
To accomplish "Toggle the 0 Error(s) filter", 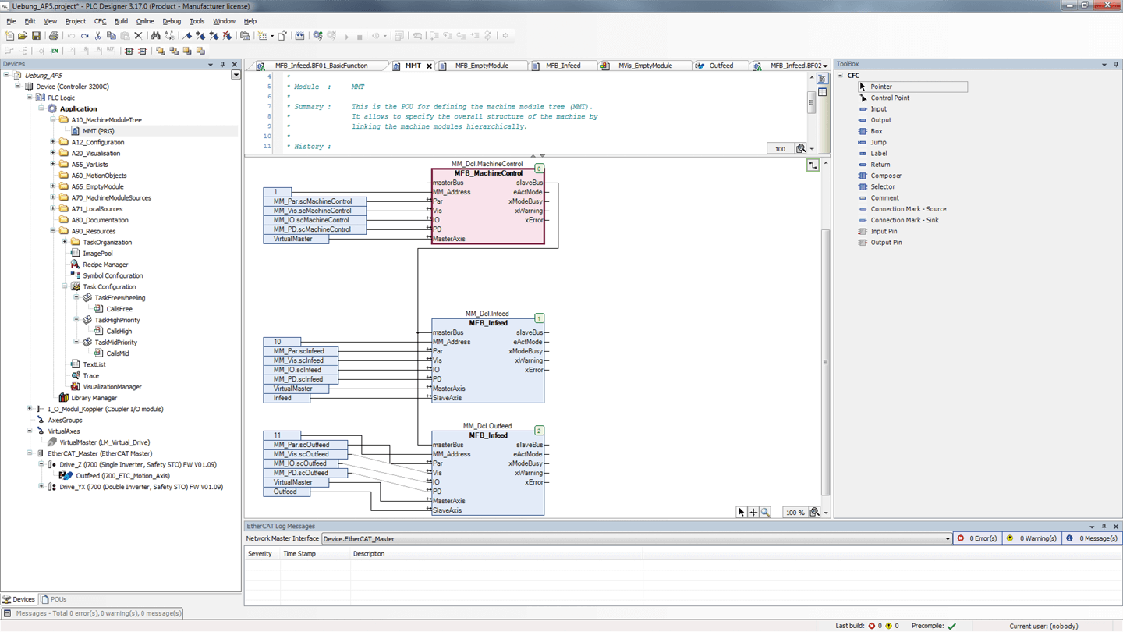I will (x=977, y=538).
